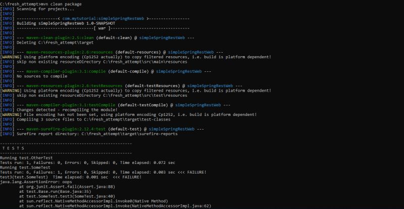Click 'Running test.OtherTest' line
Screen dimensions: 404x209
point(26,158)
